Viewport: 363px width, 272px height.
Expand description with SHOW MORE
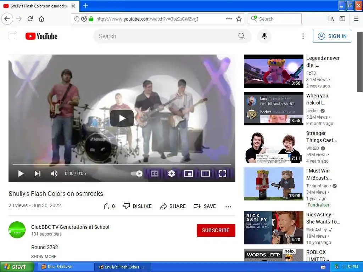tap(44, 256)
